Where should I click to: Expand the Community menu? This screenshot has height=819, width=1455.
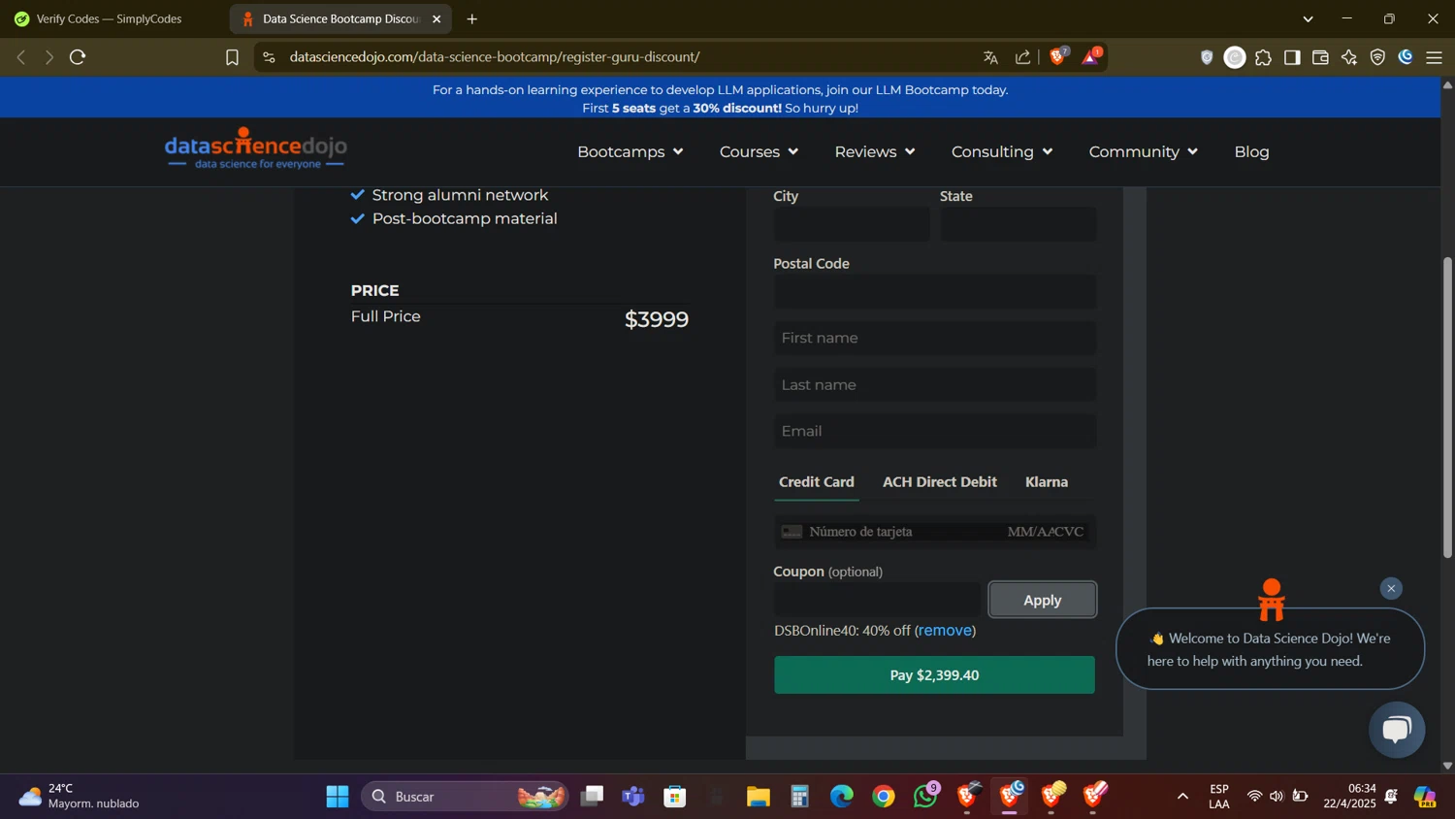click(x=1143, y=151)
